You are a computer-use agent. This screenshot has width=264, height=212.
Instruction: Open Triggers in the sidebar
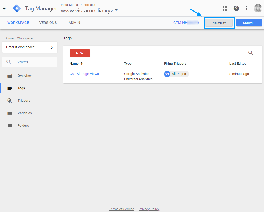click(x=24, y=101)
